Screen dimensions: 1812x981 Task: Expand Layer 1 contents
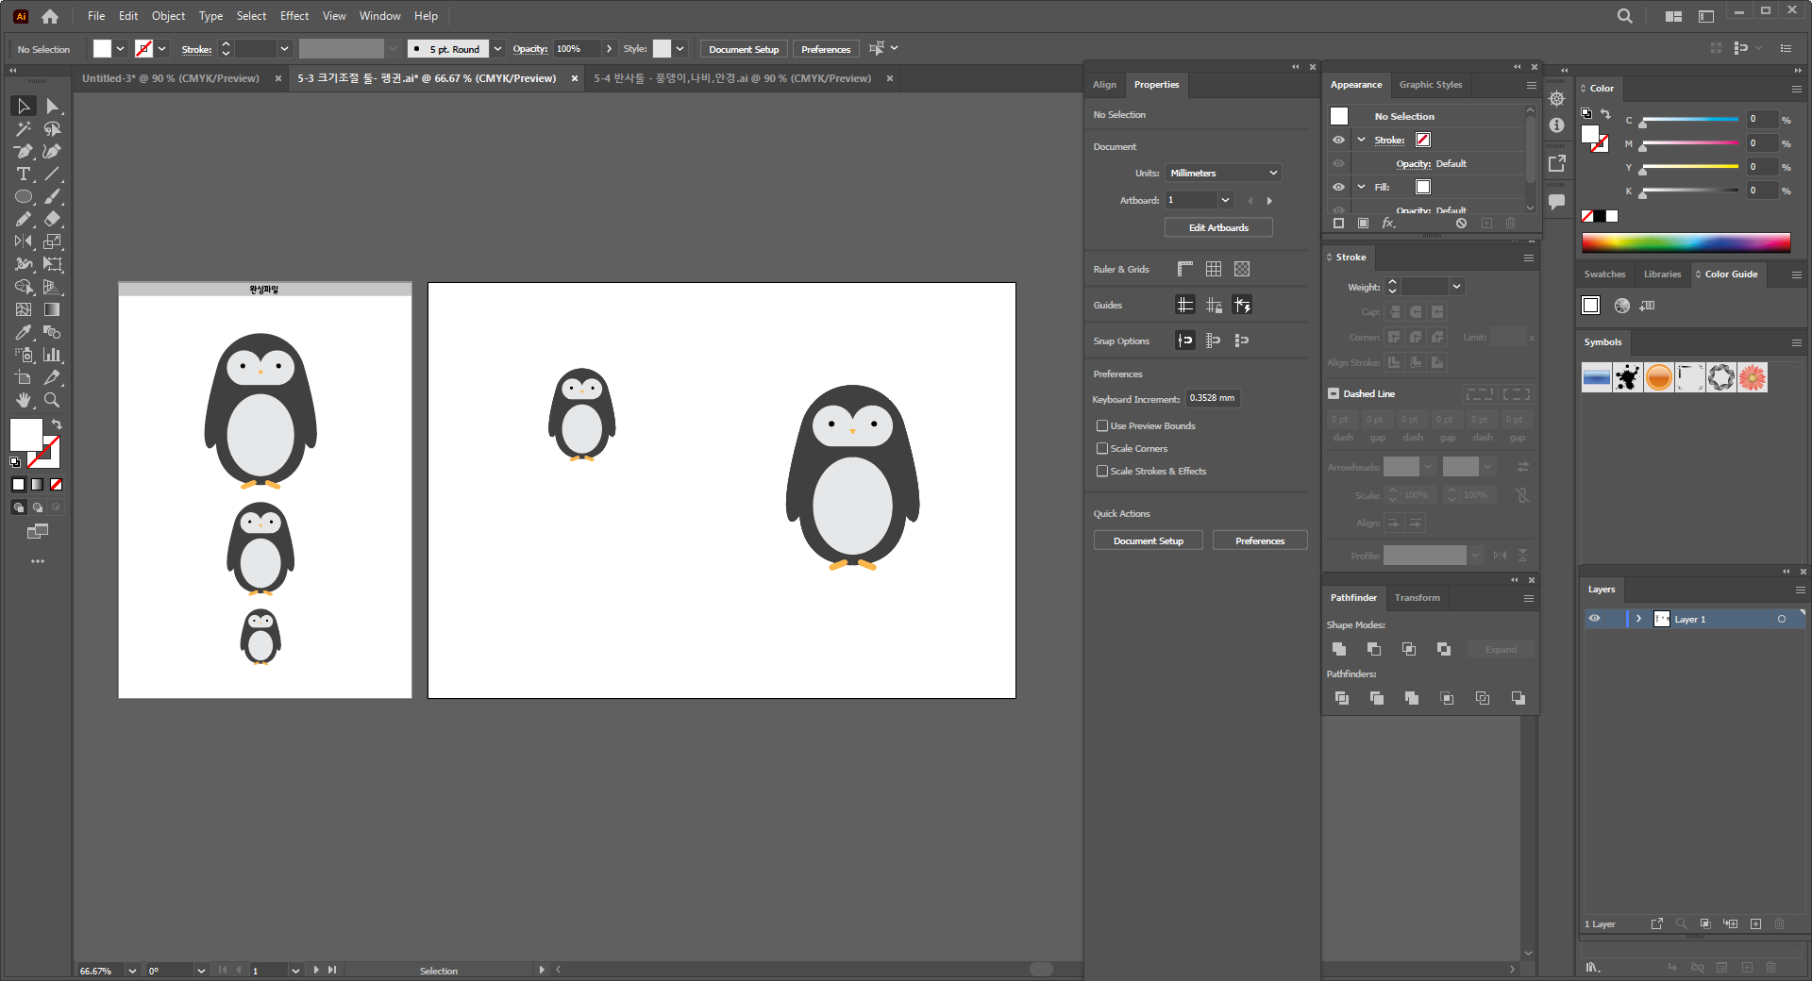[x=1639, y=619]
